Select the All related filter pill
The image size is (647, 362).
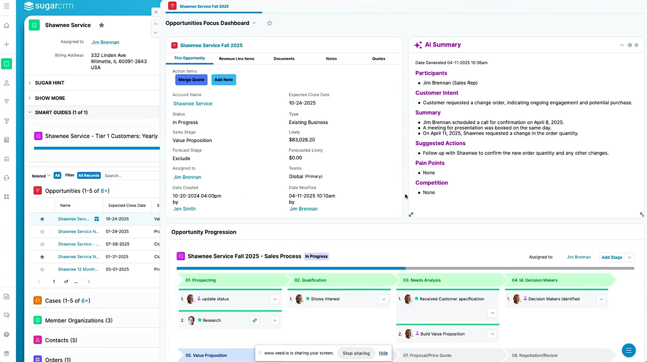coord(58,175)
